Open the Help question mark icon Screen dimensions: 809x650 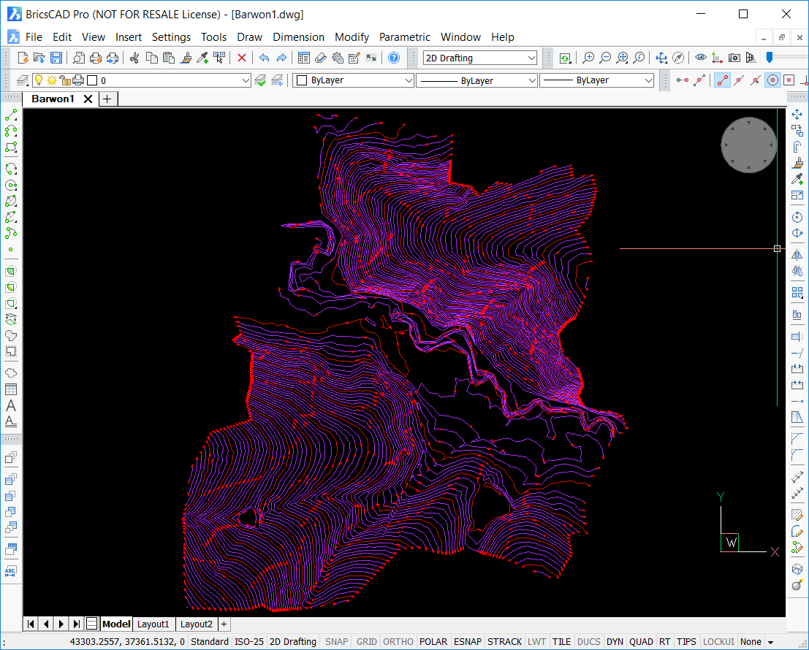tap(394, 58)
